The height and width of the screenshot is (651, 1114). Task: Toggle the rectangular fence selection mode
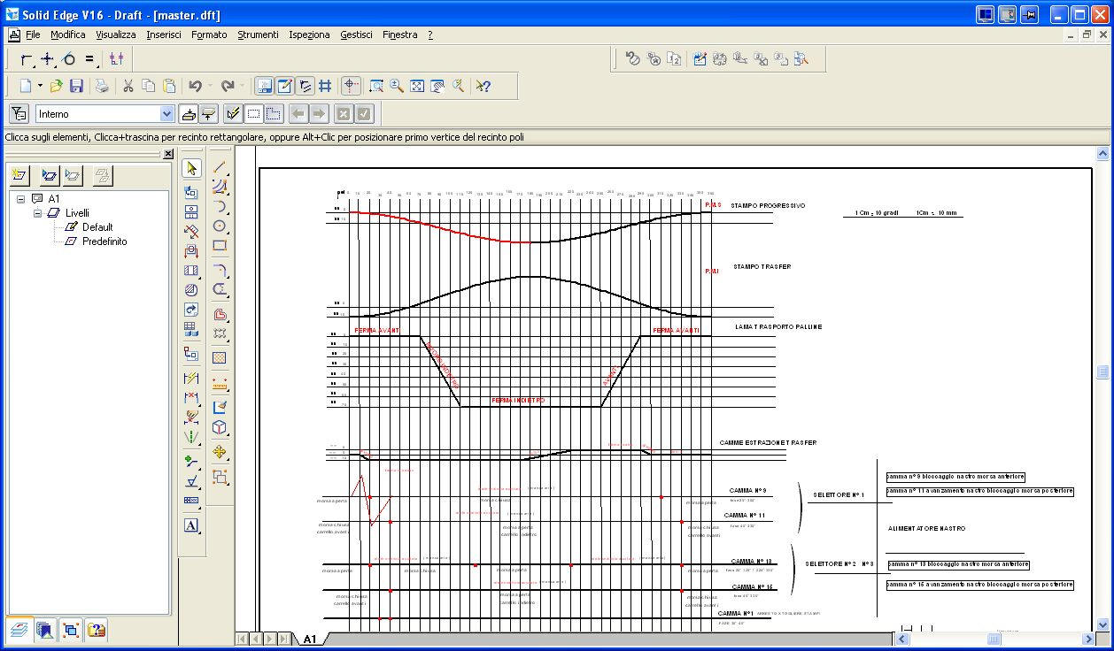click(253, 113)
